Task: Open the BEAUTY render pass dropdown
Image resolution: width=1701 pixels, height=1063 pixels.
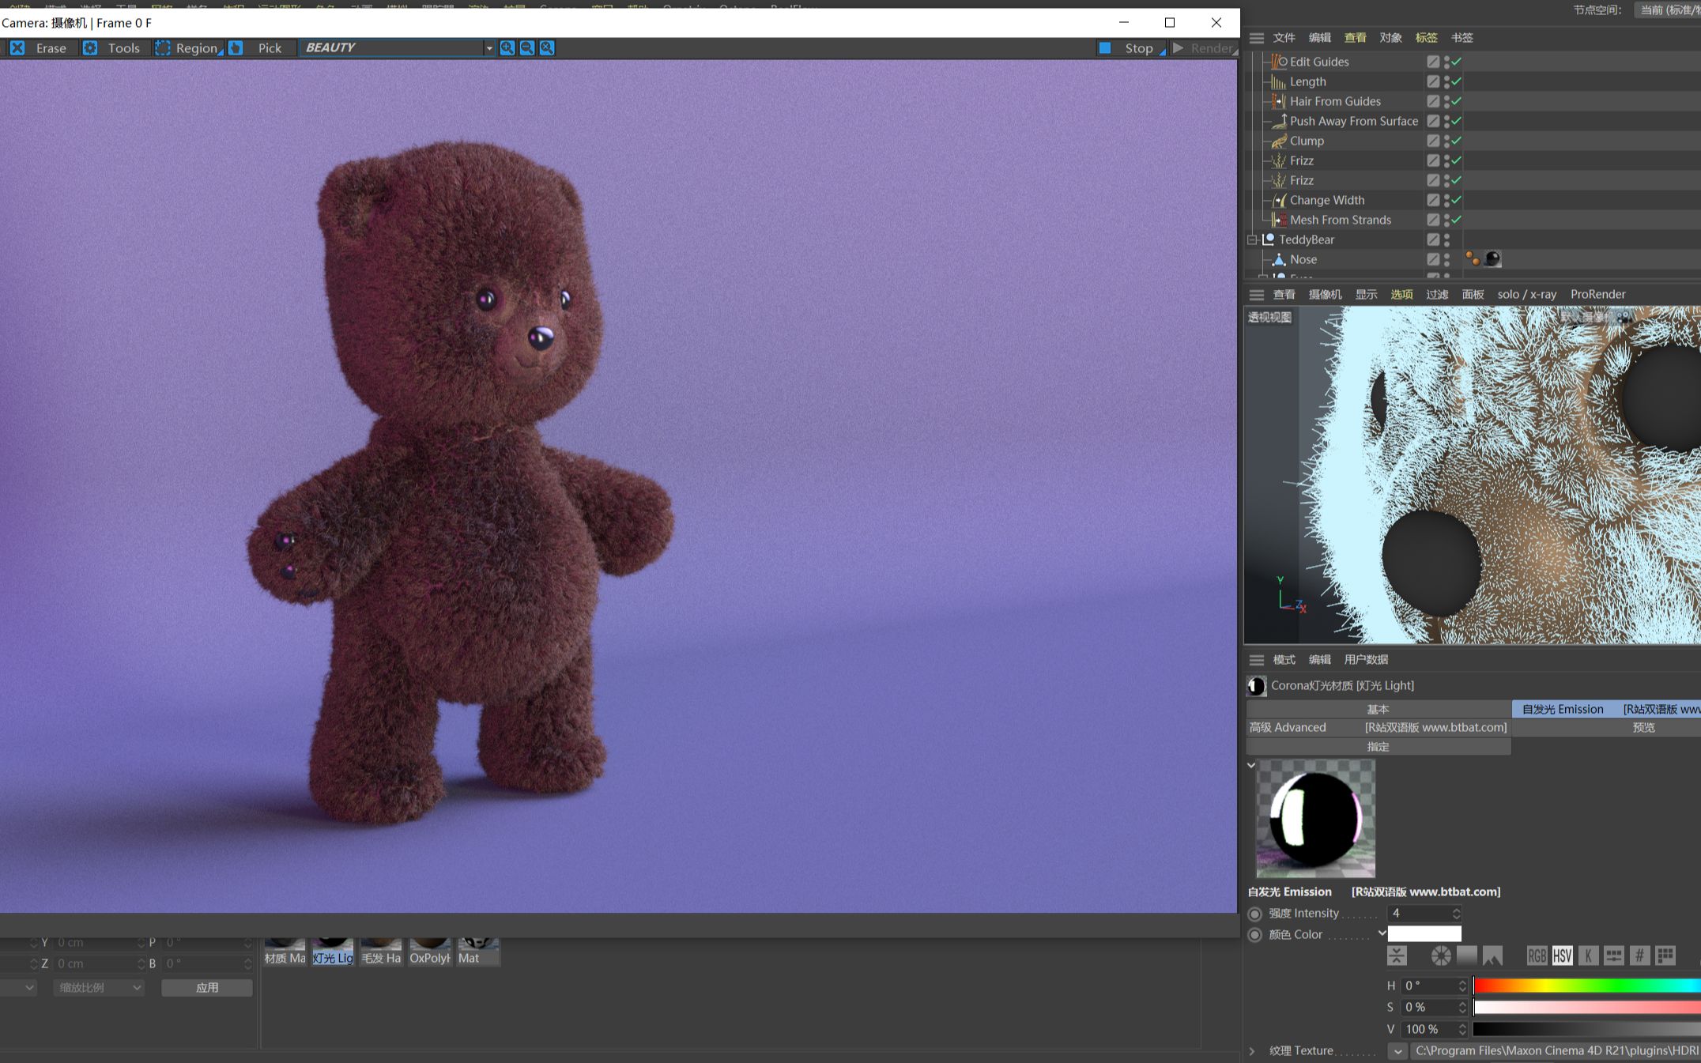Action: [x=488, y=48]
